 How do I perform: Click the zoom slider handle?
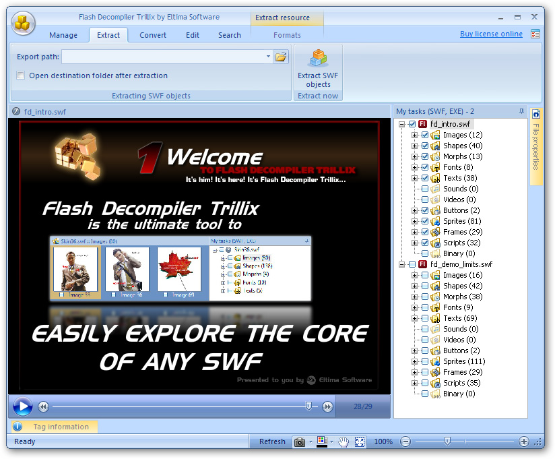tap(447, 441)
